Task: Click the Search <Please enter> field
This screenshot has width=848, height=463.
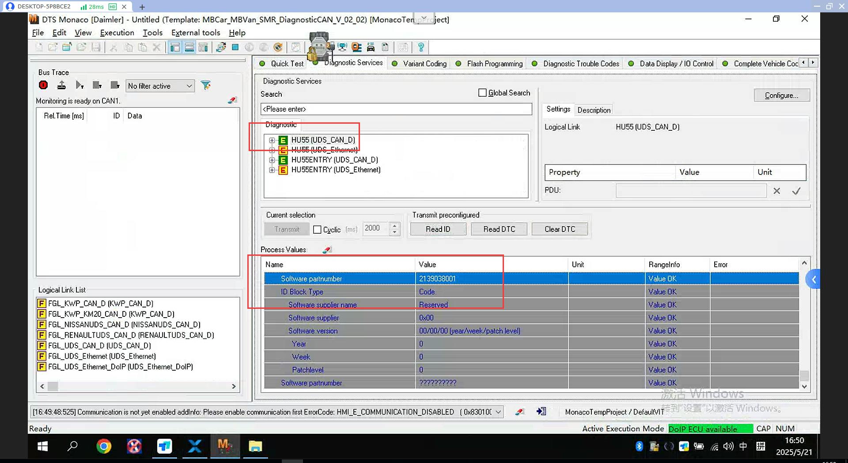Action: [x=396, y=109]
